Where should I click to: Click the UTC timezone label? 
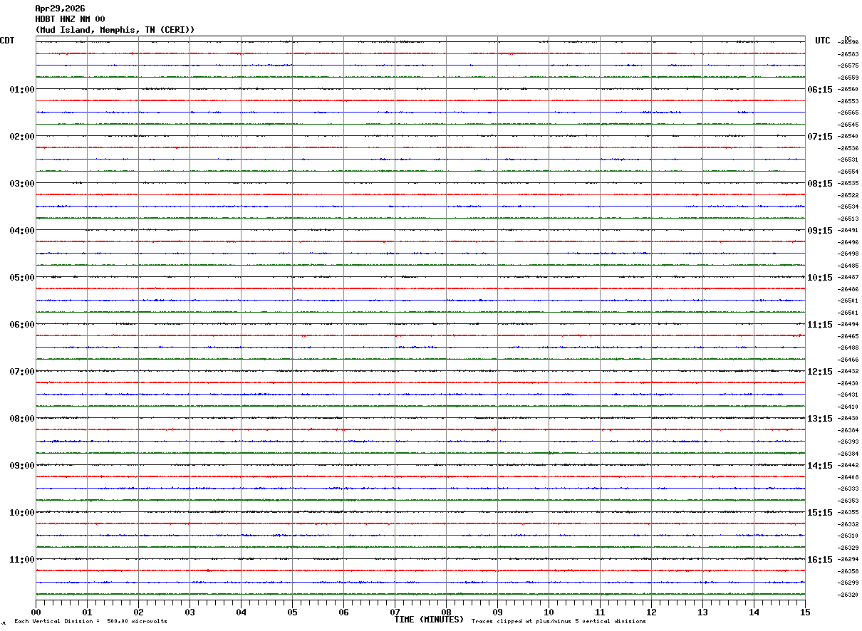coord(823,41)
